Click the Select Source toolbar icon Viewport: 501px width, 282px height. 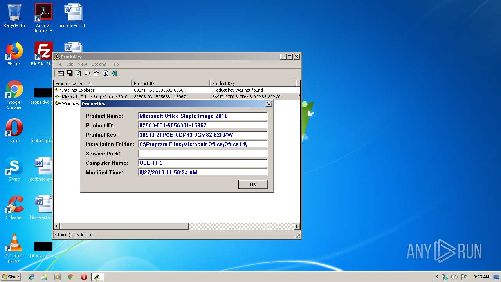pyautogui.click(x=61, y=73)
